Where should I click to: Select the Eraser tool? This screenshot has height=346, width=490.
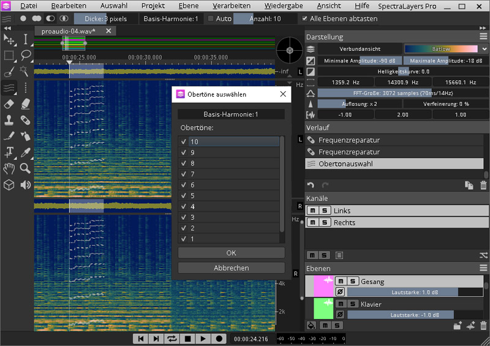9,104
